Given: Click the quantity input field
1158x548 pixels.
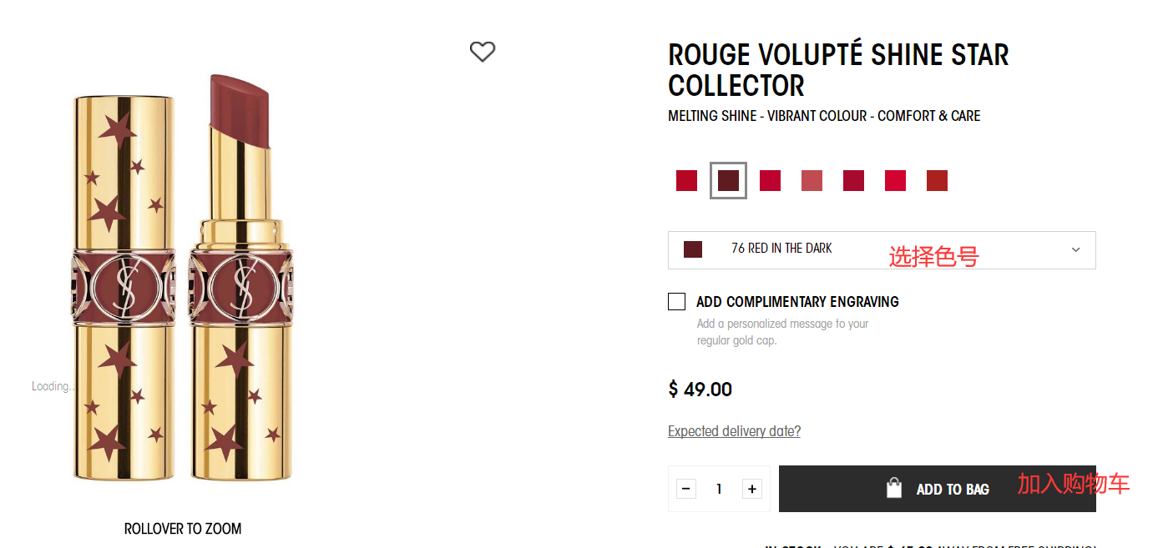Looking at the screenshot, I should click(719, 489).
